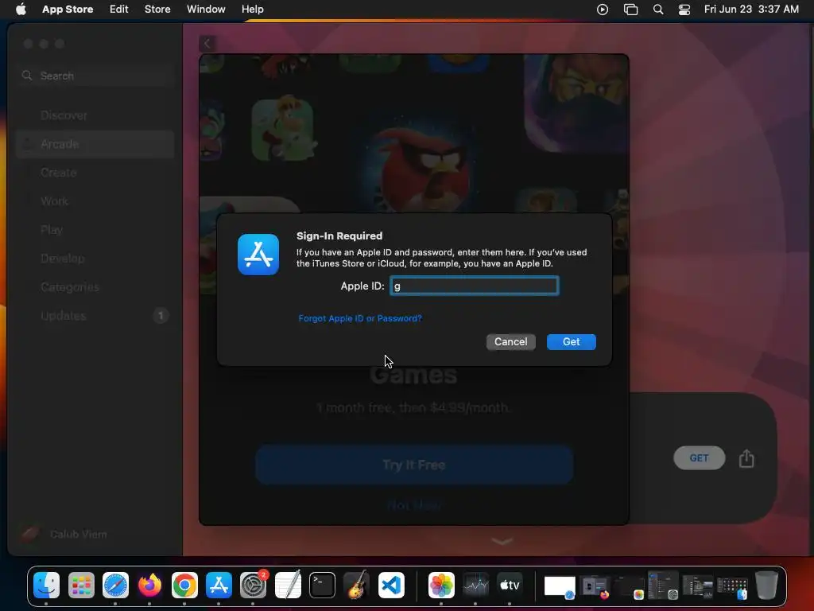Image resolution: width=814 pixels, height=611 pixels.
Task: Confirm sign-in with the blue Get button
Action: 571,341
